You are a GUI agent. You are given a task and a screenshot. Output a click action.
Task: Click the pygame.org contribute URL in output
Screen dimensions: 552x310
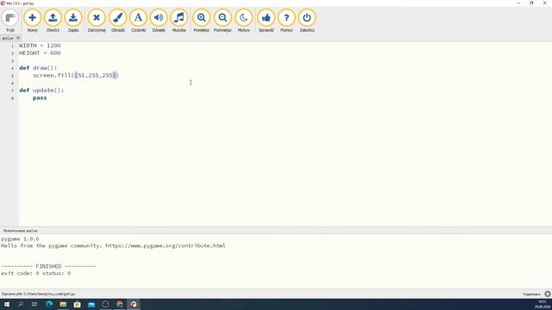166,245
